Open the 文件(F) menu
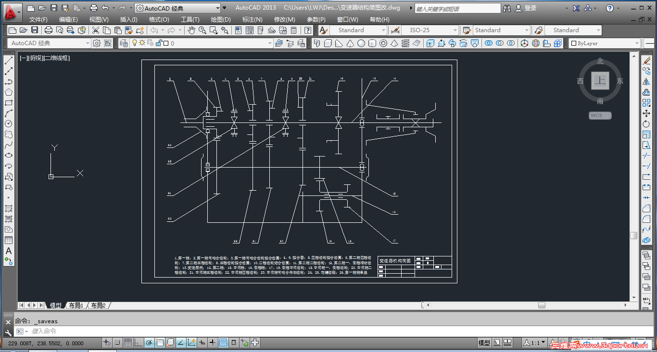Image resolution: width=657 pixels, height=352 pixels. point(38,20)
